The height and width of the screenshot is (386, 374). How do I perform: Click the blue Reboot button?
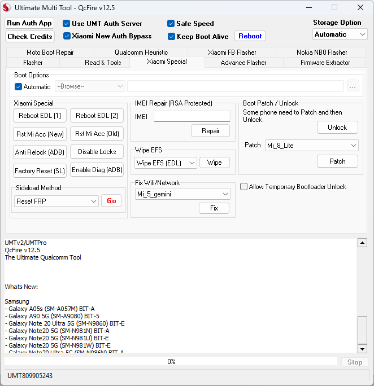[x=250, y=36]
